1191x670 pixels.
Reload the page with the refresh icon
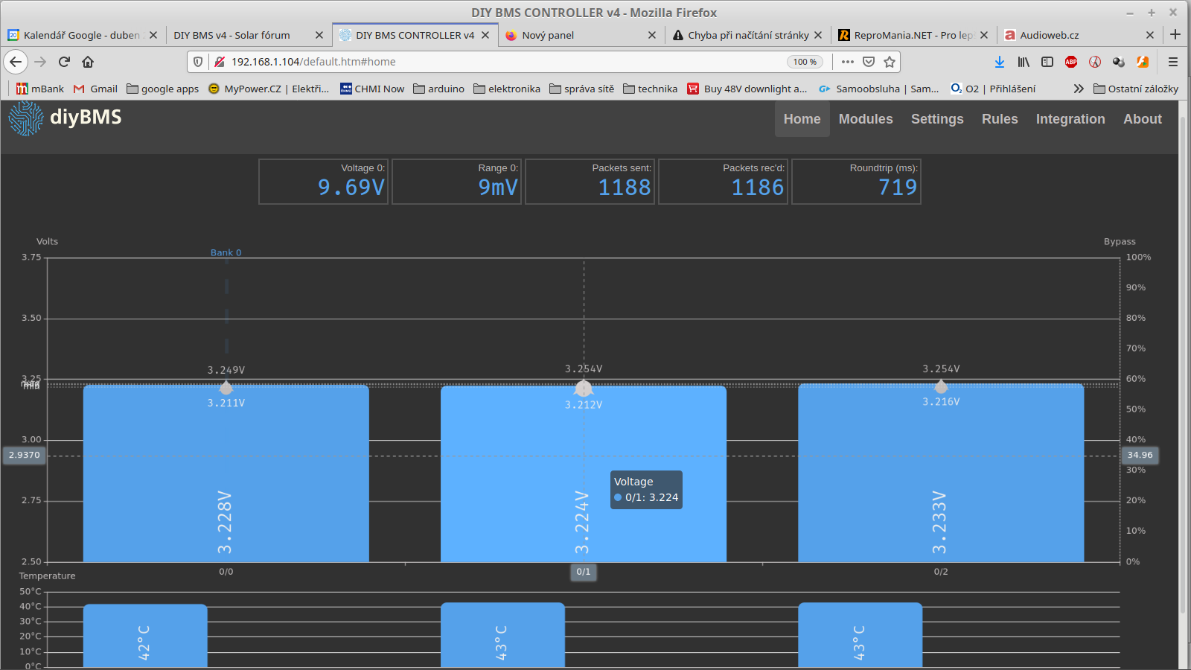pyautogui.click(x=64, y=62)
